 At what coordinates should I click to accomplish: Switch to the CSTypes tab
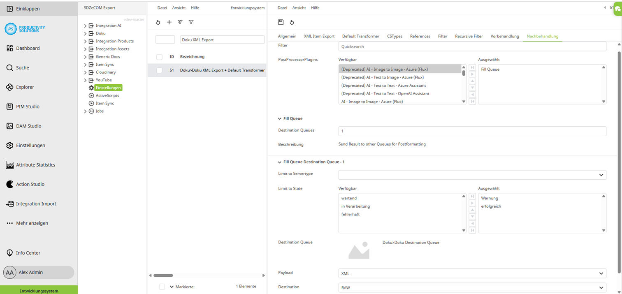point(395,36)
